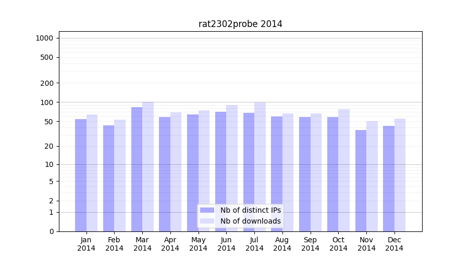Click the March 2014 downloads bar

click(x=148, y=166)
